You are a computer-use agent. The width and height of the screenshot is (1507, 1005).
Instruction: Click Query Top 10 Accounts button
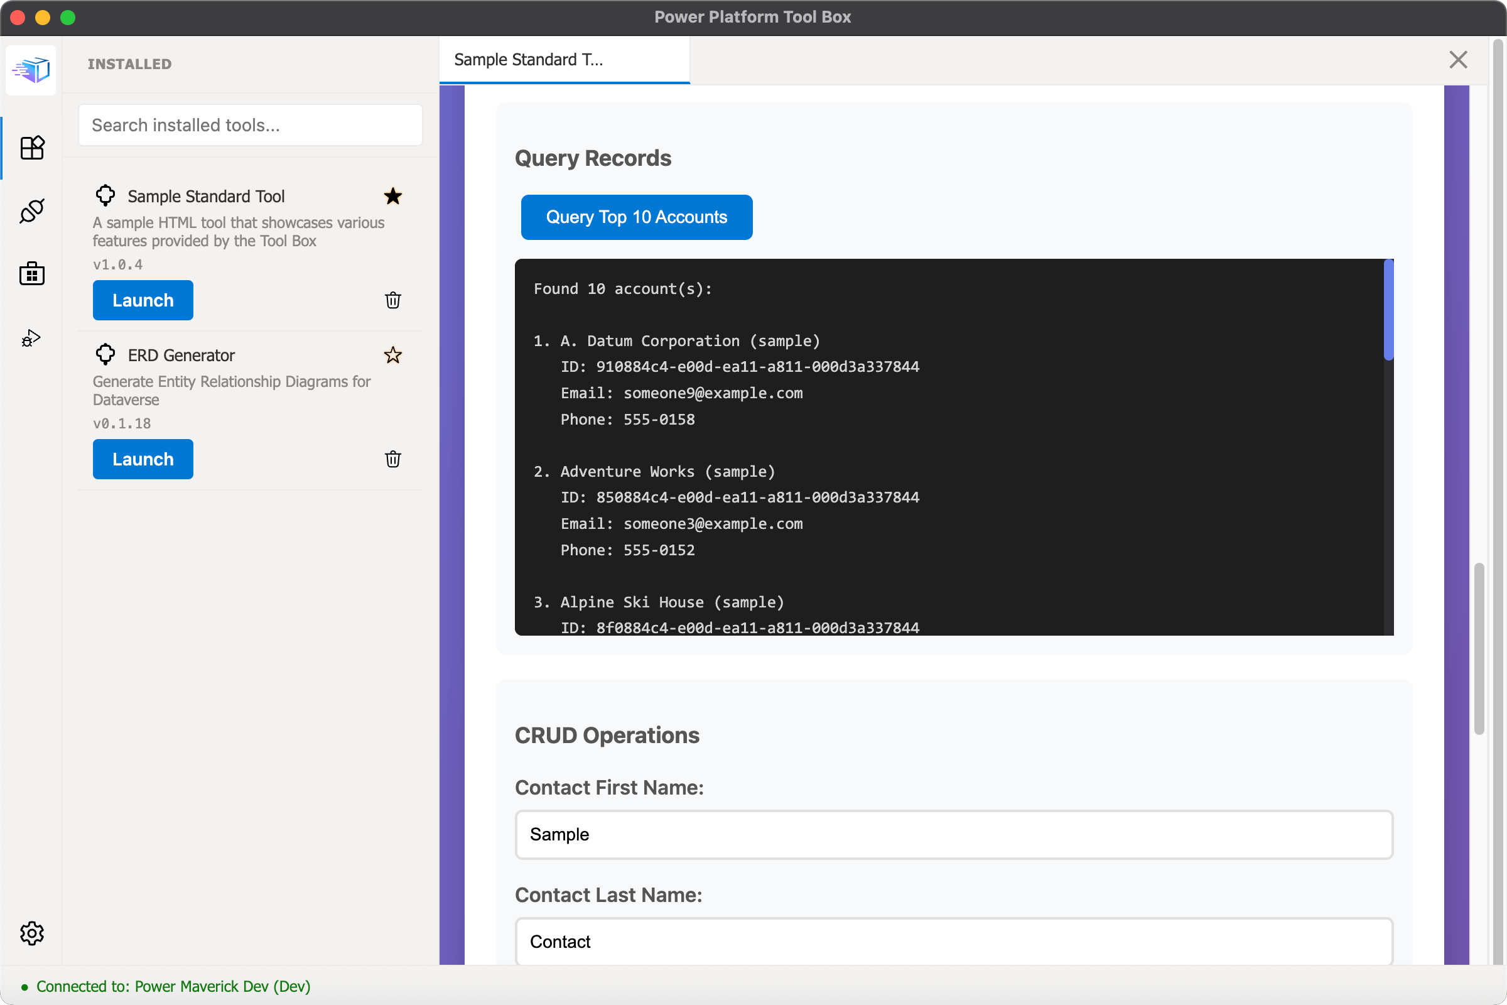coord(636,217)
